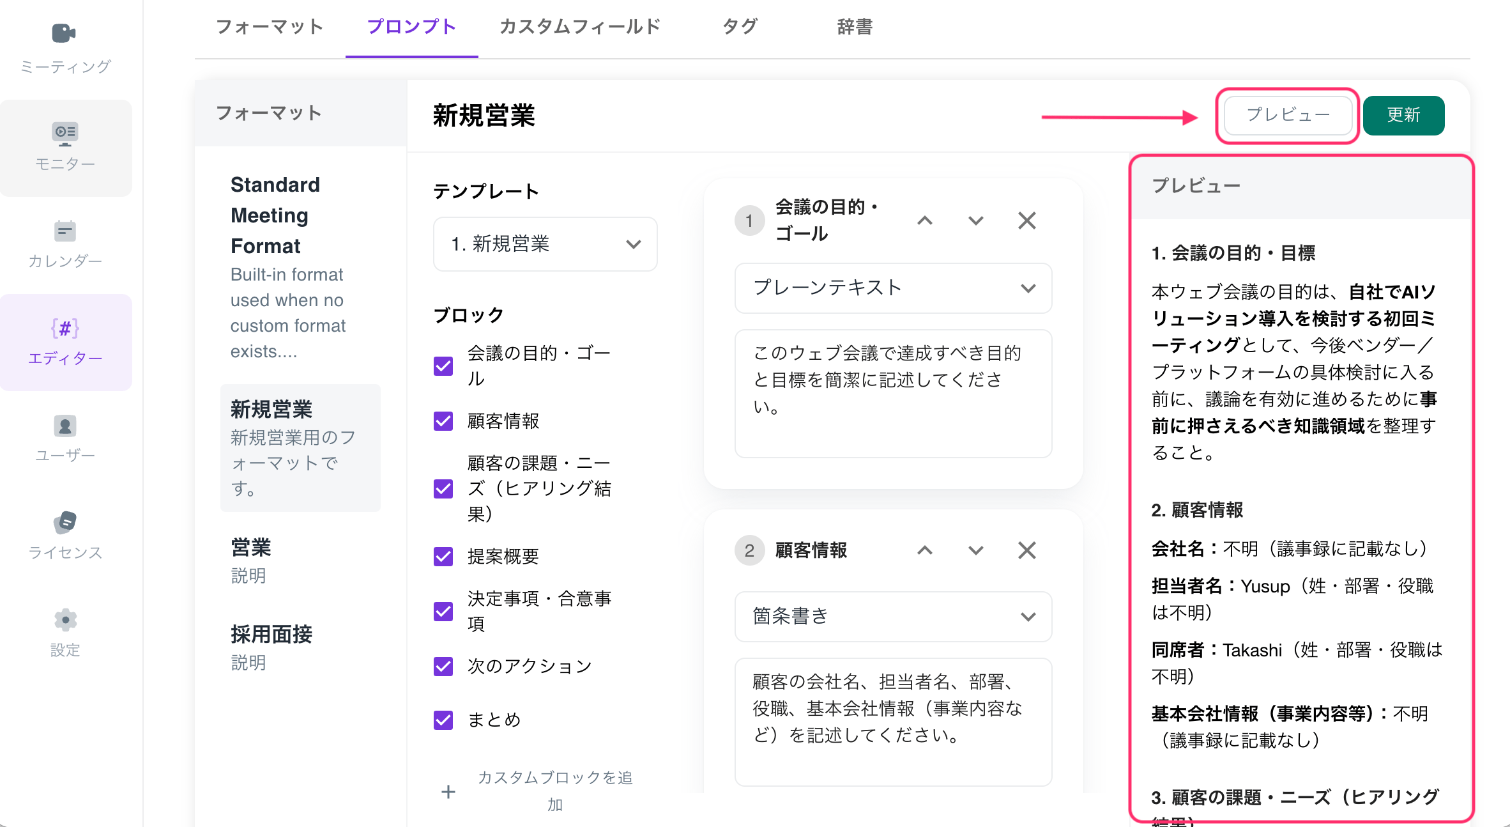Edit the 会議の目的 prompt text area
The height and width of the screenshot is (827, 1510).
pyautogui.click(x=893, y=394)
